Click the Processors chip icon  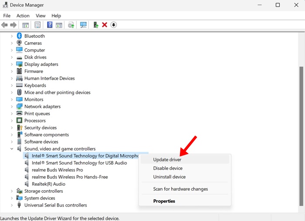19,120
